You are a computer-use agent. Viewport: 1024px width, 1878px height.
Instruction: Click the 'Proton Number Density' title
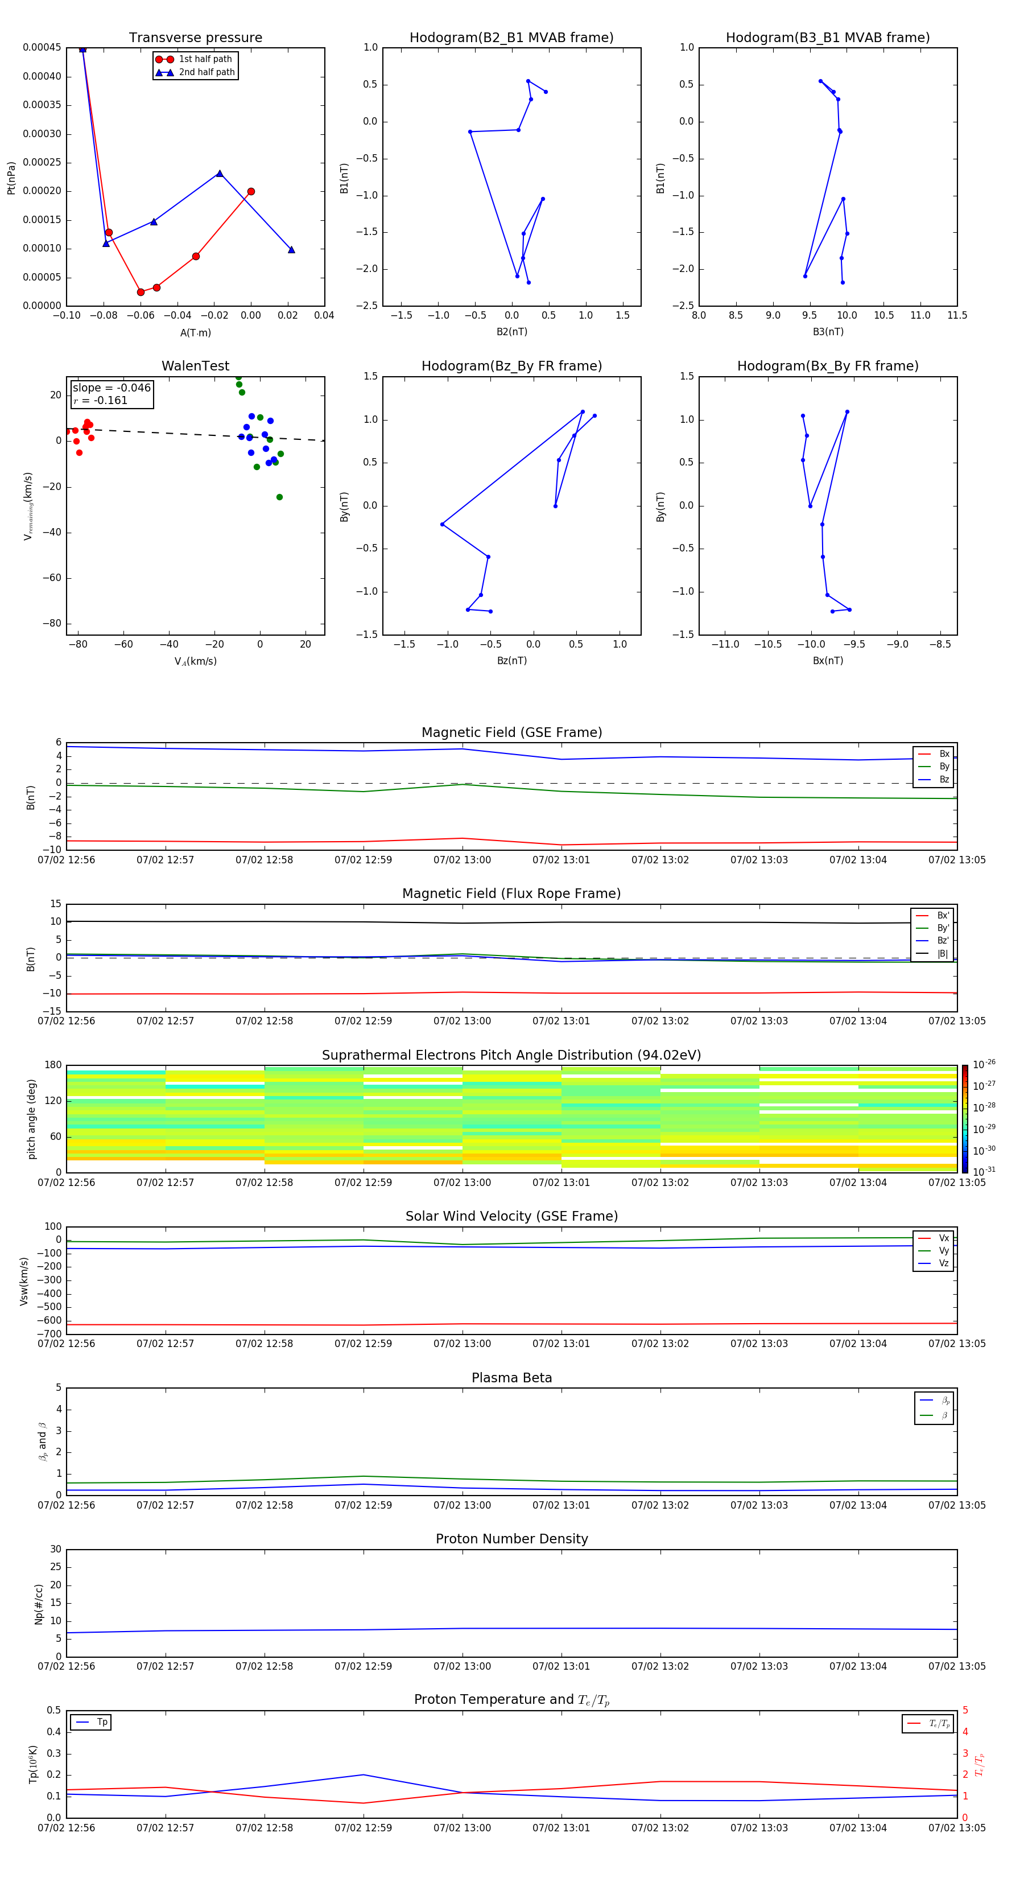pyautogui.click(x=511, y=1540)
